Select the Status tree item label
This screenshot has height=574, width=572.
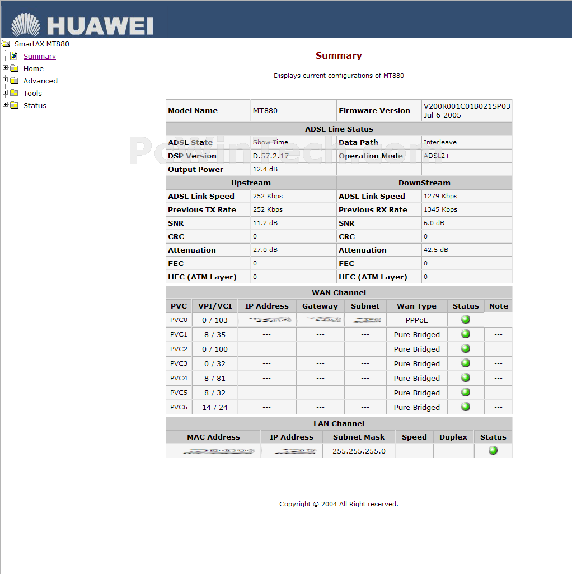click(35, 105)
